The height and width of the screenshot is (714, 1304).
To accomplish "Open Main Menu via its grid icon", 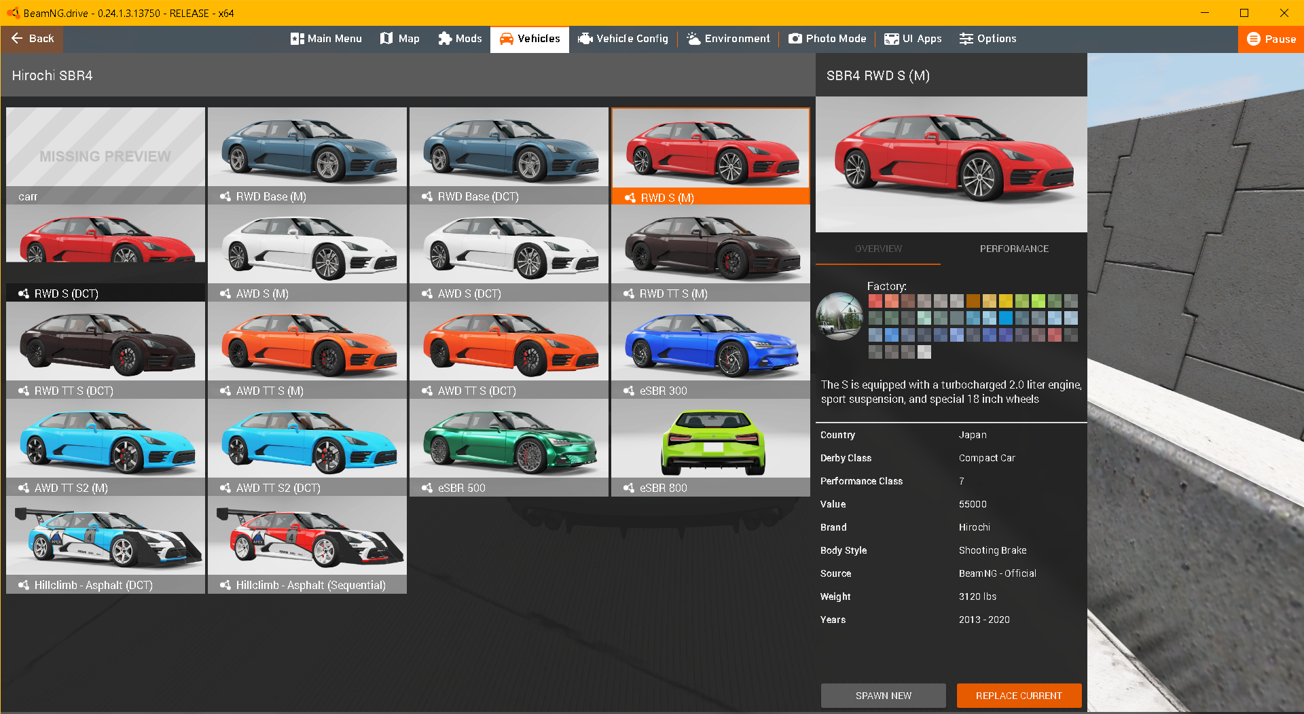I will click(x=297, y=39).
